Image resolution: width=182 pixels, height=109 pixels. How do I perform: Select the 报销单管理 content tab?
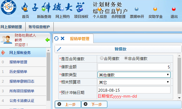point(80,39)
